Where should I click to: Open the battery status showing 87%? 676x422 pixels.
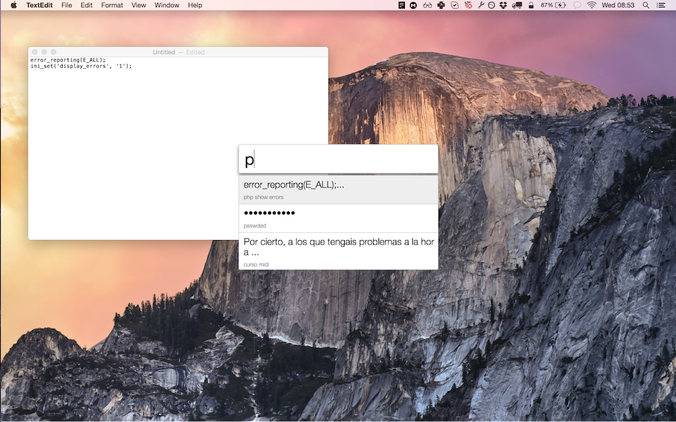pos(553,5)
